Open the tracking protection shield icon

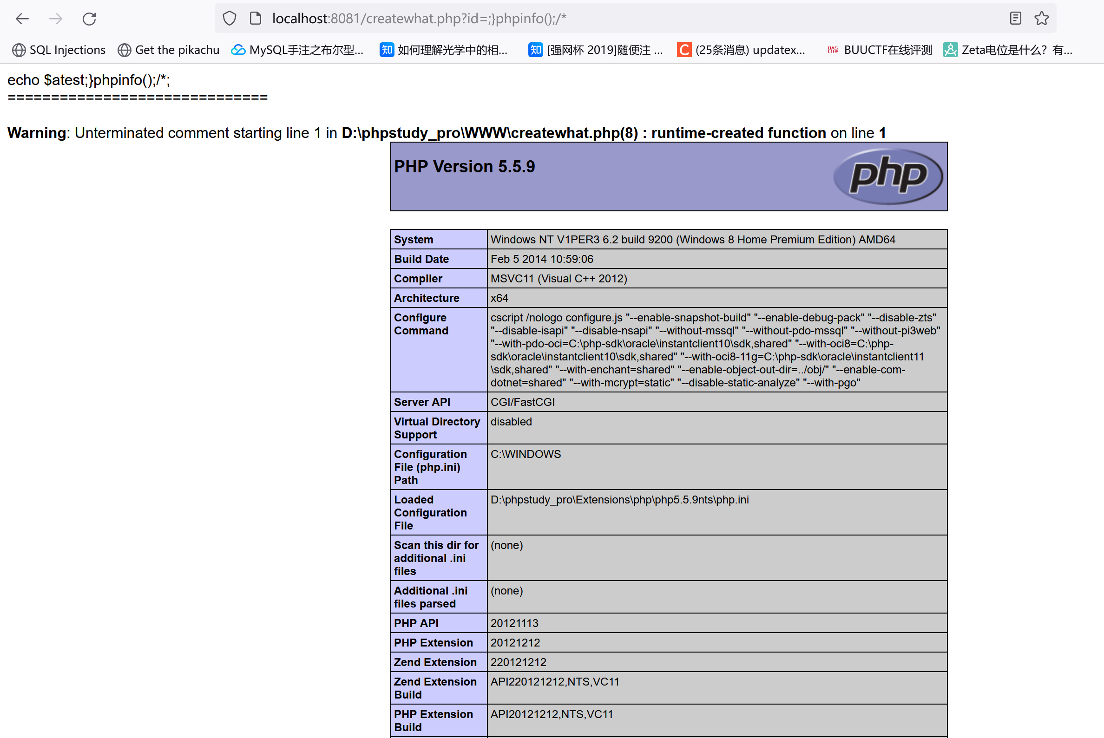(x=229, y=19)
